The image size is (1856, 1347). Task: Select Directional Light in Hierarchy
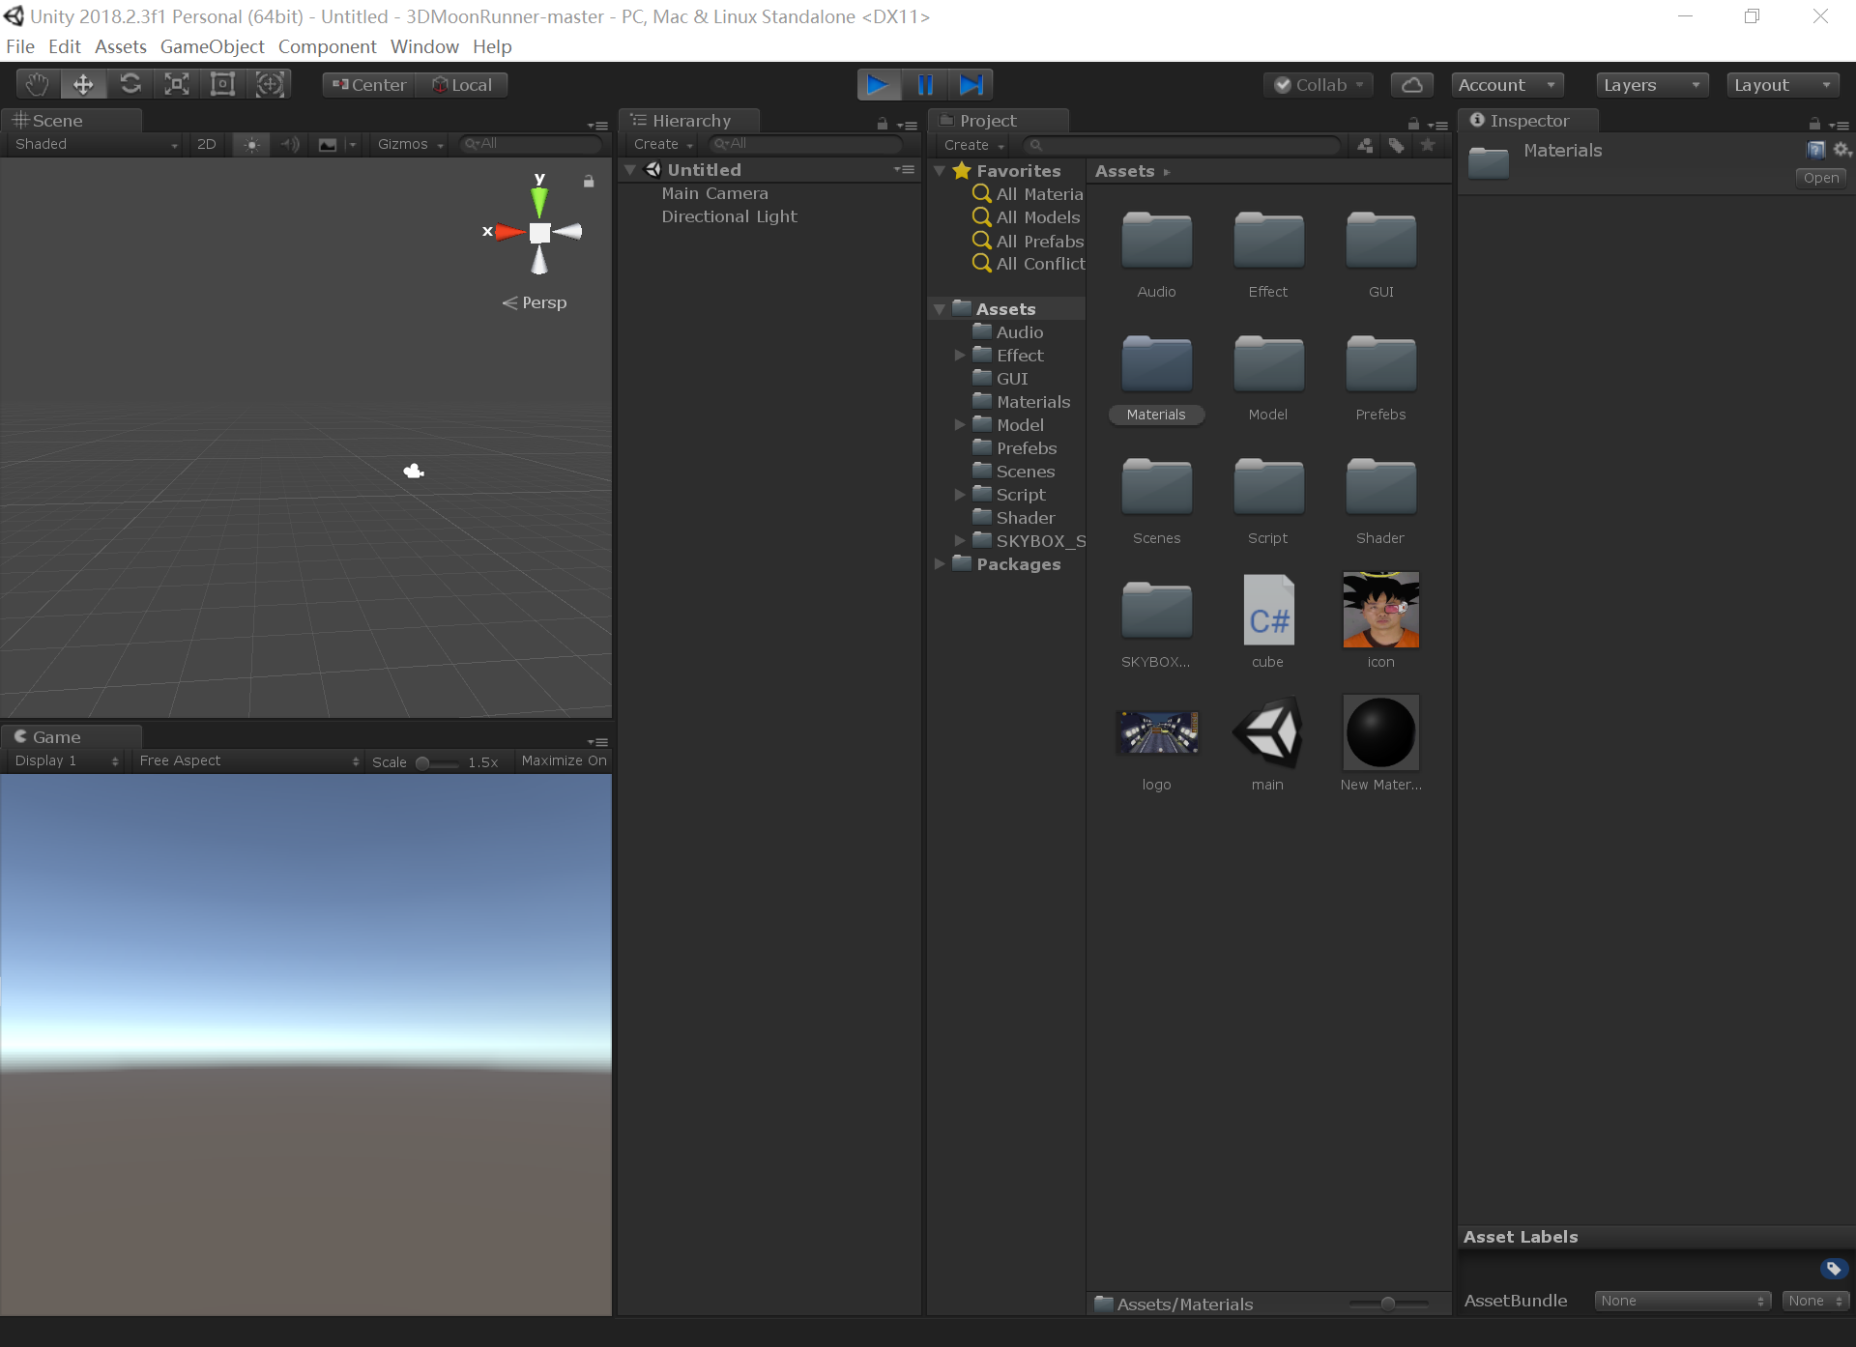[x=729, y=216]
